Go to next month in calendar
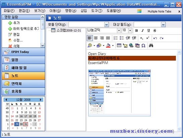 (41, 100)
